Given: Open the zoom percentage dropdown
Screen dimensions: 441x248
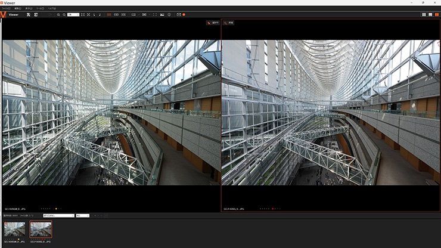Looking at the screenshot, I should click(x=73, y=15).
